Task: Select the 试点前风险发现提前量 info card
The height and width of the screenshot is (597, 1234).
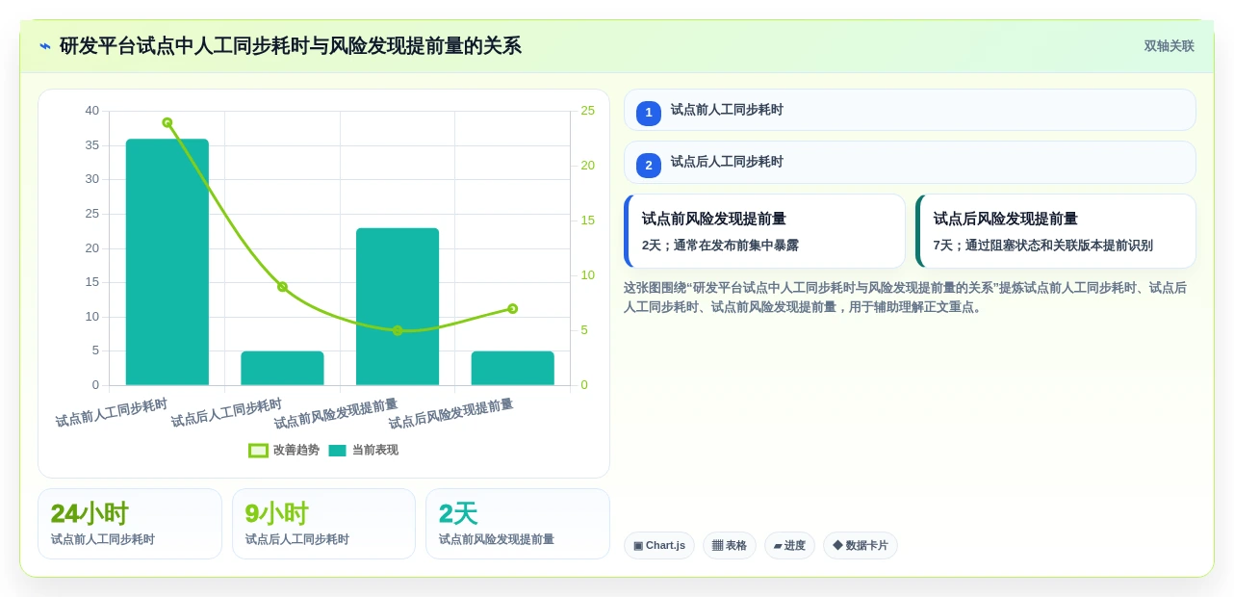Action: [x=764, y=231]
